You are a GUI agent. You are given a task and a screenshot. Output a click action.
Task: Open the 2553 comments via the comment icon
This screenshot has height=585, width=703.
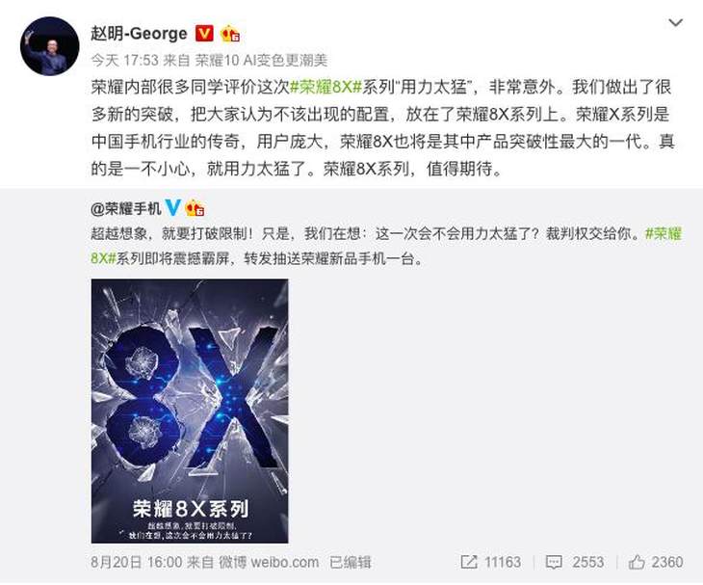tap(554, 562)
